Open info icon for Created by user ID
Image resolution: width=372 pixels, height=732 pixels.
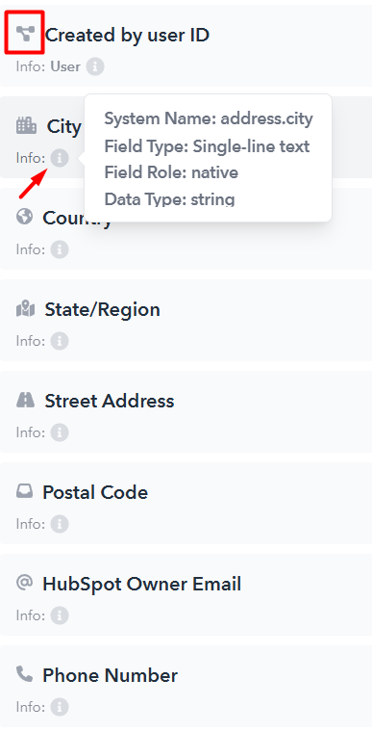tap(95, 66)
